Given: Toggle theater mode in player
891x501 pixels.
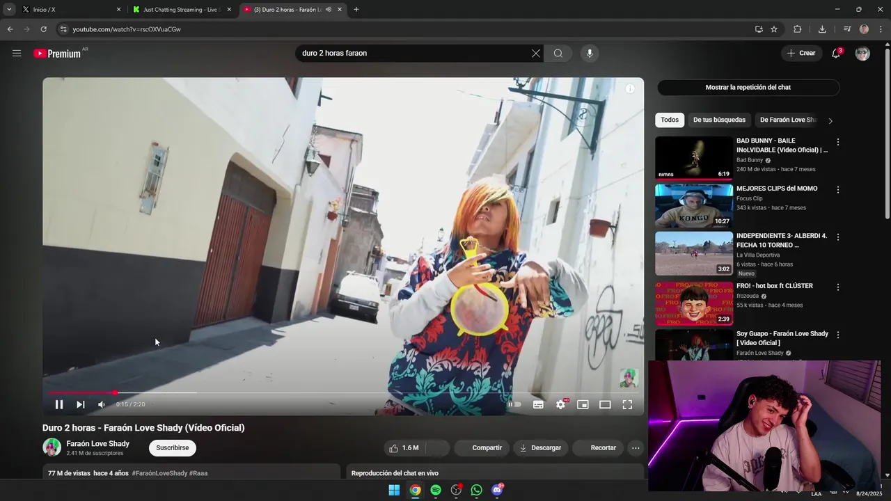Looking at the screenshot, I should pyautogui.click(x=605, y=404).
